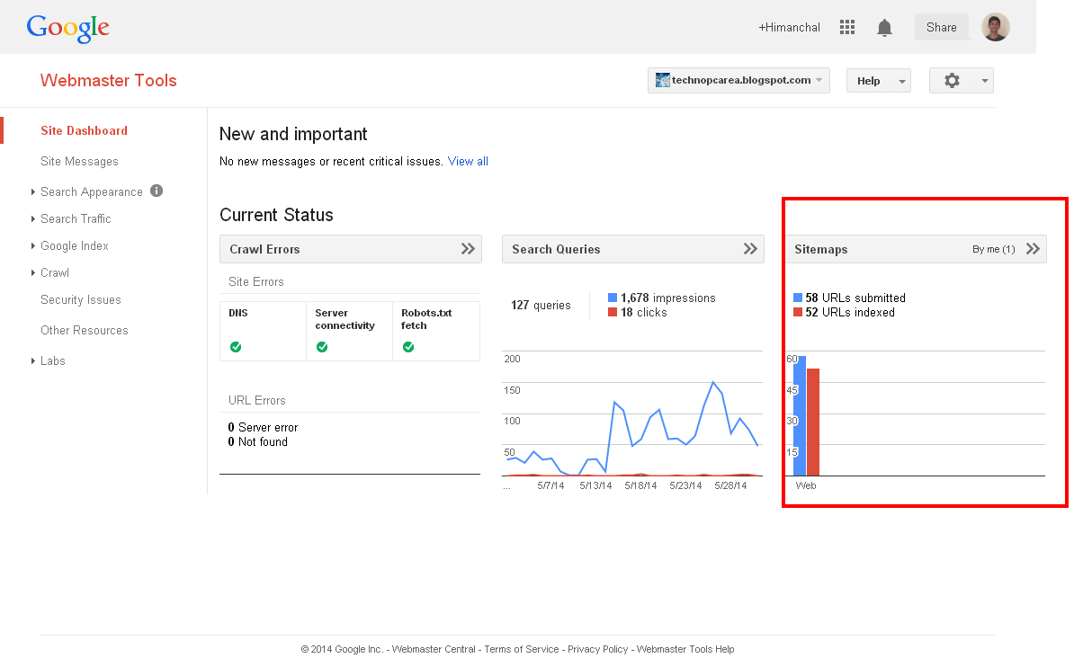Click the blue submitted bar in Sitemaps chart
The height and width of the screenshot is (658, 1074).
(x=800, y=415)
